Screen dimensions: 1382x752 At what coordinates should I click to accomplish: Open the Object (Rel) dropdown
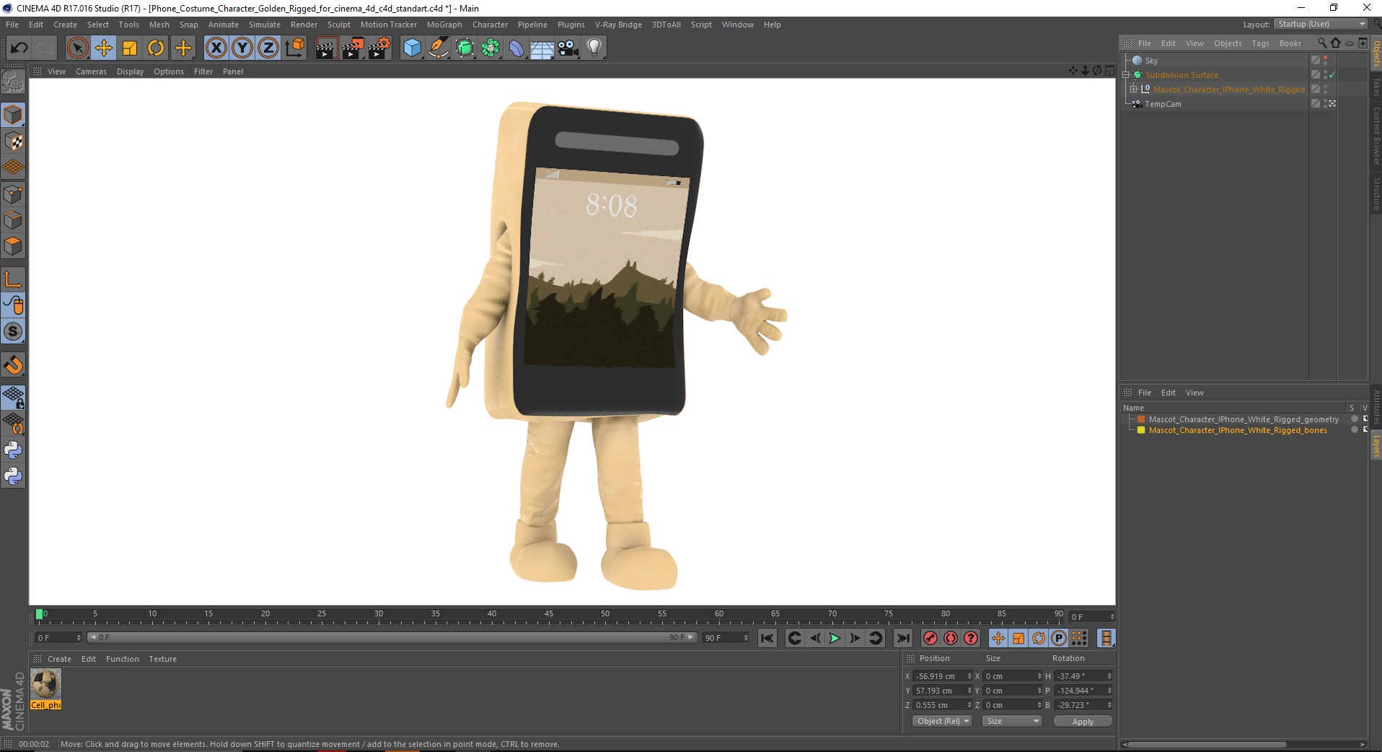coord(943,721)
